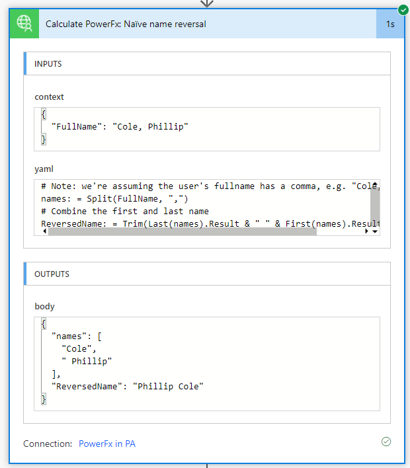Click the yaml box scroll up arrow

click(x=375, y=184)
